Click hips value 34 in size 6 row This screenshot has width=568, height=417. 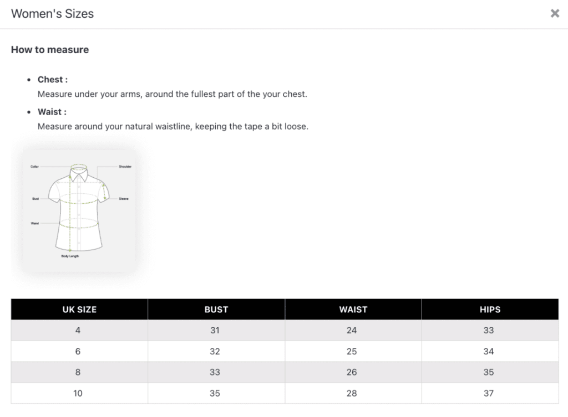pos(489,351)
